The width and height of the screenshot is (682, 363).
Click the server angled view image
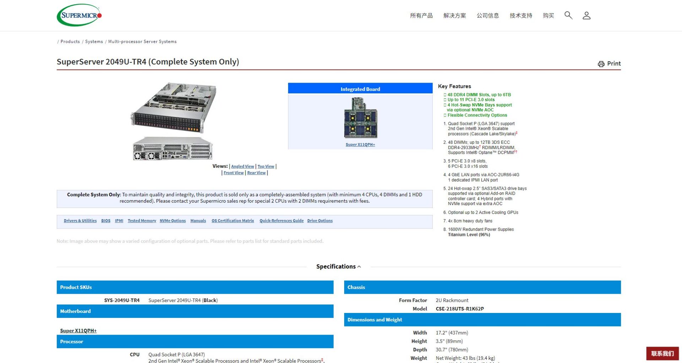[x=174, y=108]
